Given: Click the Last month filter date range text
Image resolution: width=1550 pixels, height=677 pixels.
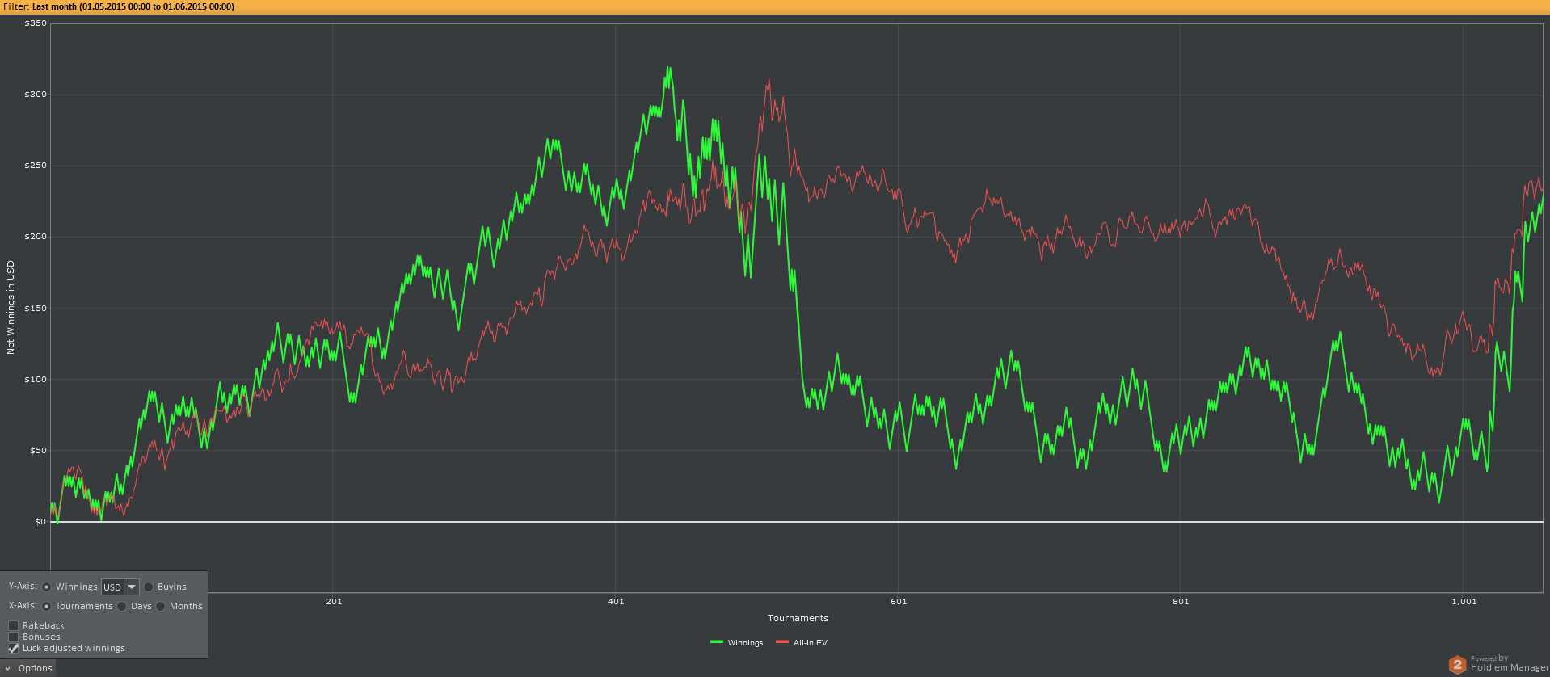Looking at the screenshot, I should [x=133, y=6].
